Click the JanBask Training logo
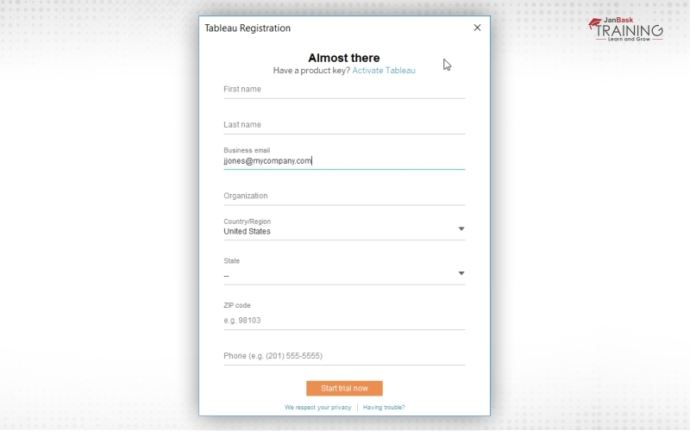The height and width of the screenshot is (431, 690). [x=625, y=30]
